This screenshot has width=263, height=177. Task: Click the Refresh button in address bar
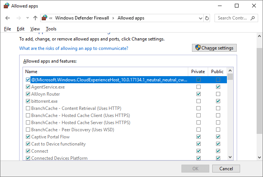tap(207, 18)
